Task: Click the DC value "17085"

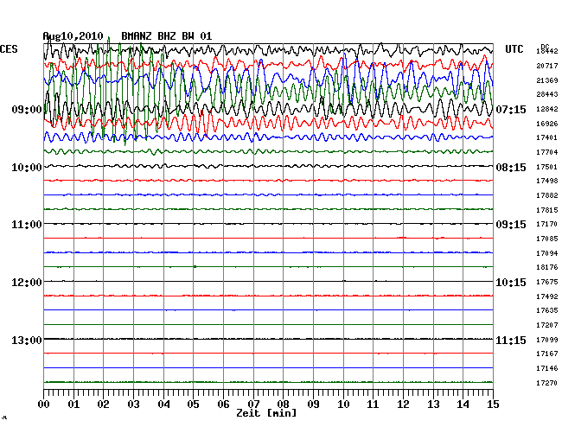Action: click(547, 239)
